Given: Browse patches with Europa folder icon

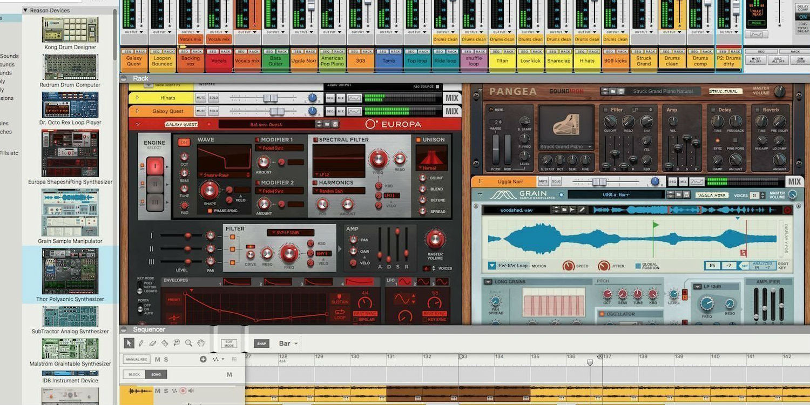Looking at the screenshot, I should click(x=327, y=124).
